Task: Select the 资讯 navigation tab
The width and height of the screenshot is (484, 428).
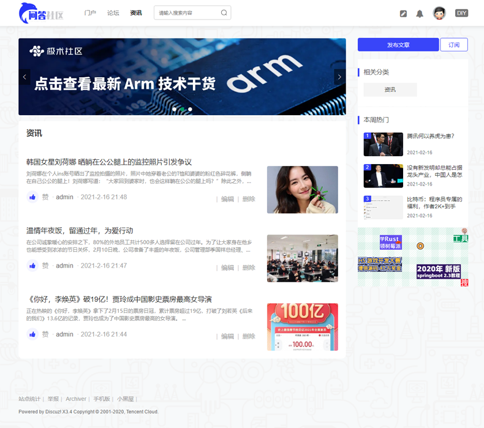Action: point(136,13)
